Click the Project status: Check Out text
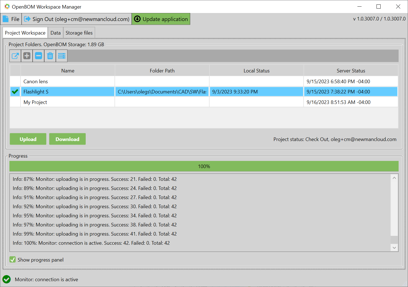Viewport: 408px width, 287px height. (335, 139)
